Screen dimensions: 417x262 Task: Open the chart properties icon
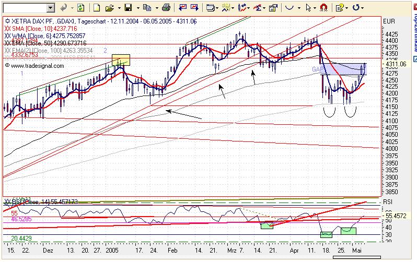273,8
